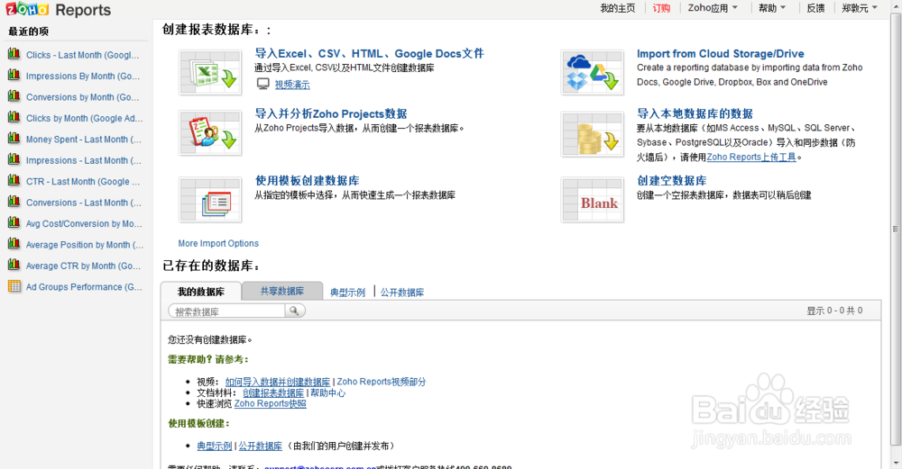Open the 典型示例 tab link

coord(347,293)
